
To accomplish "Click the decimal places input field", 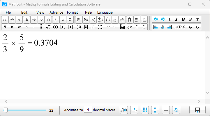I will coord(88,110).
